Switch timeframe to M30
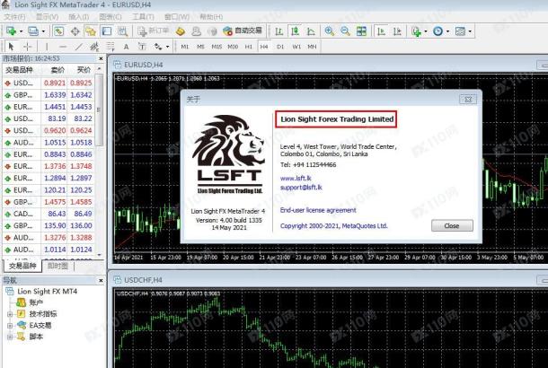 [x=233, y=47]
